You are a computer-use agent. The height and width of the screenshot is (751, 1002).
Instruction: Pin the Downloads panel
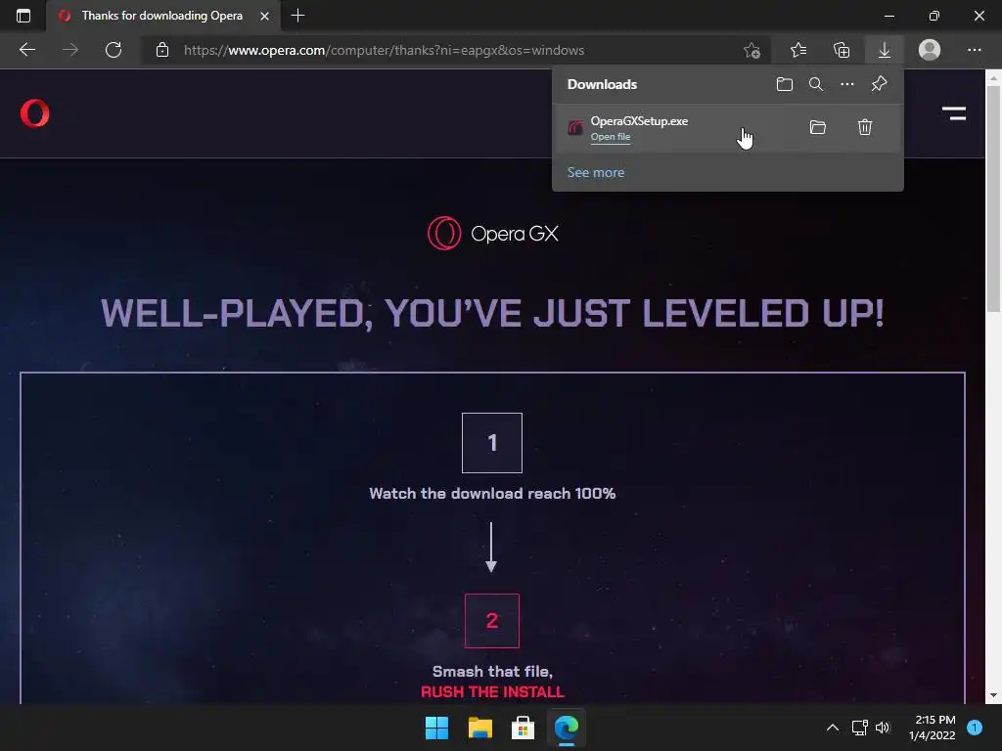click(x=880, y=84)
